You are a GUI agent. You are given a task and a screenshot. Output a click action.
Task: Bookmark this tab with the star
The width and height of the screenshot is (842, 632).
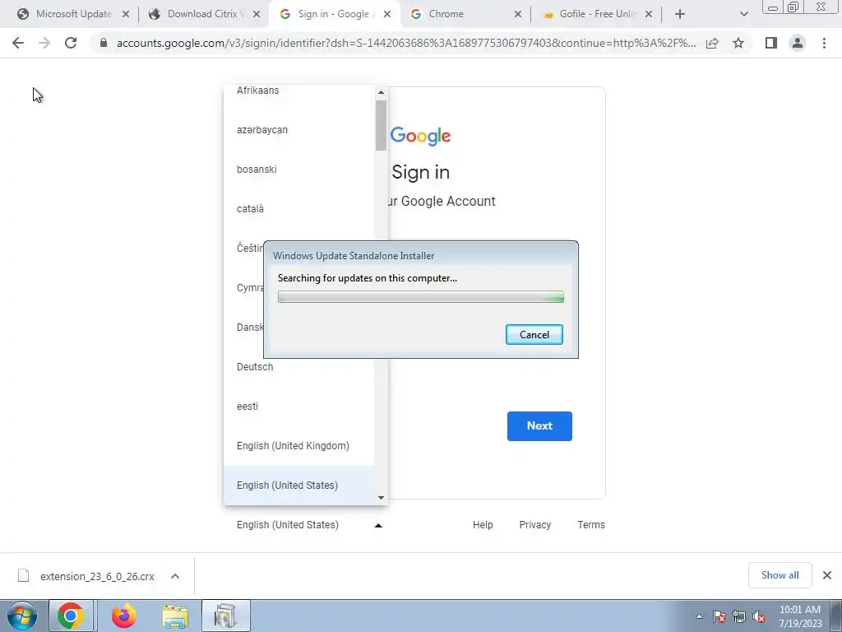[738, 43]
